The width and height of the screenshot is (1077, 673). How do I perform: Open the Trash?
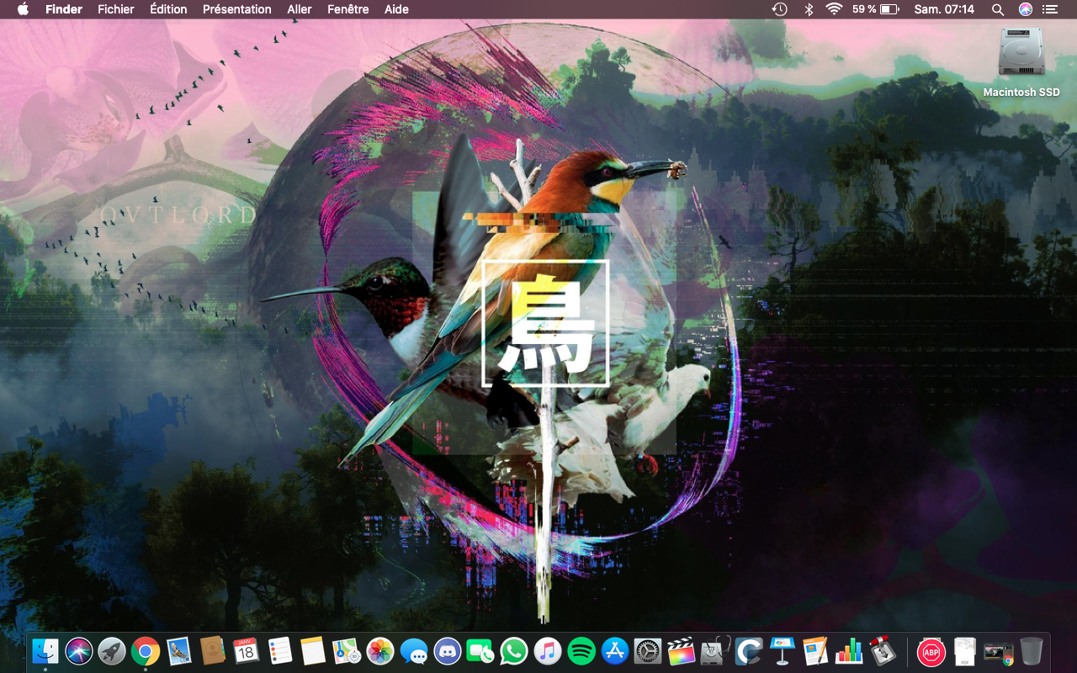point(1032,650)
